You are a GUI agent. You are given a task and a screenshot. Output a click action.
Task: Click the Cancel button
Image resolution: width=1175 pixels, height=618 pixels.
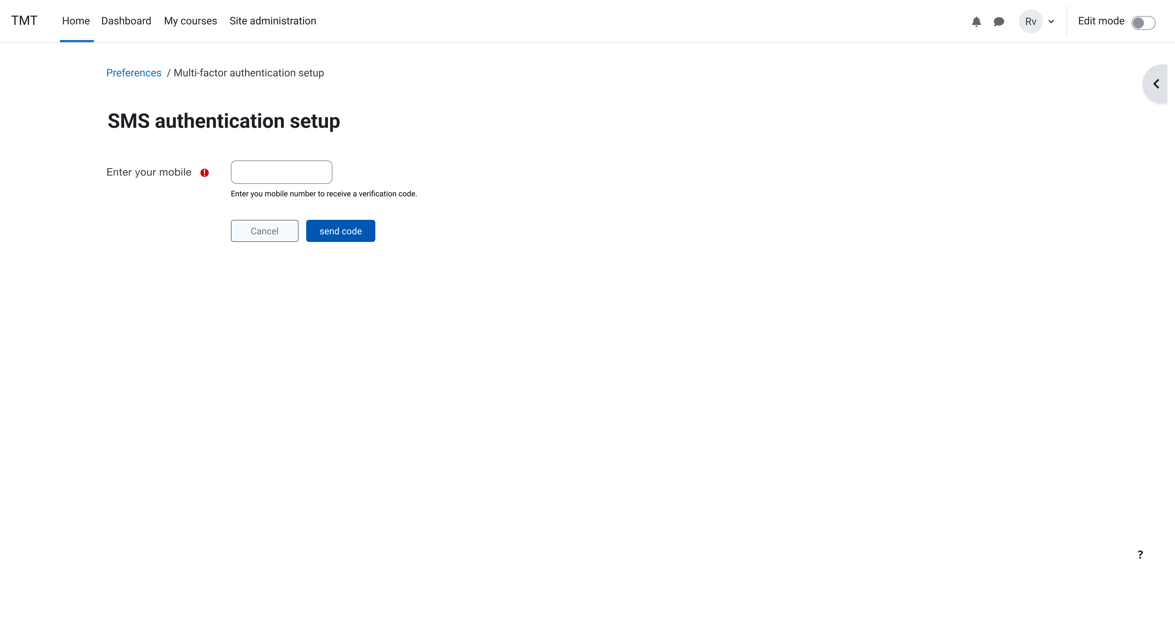tap(265, 231)
